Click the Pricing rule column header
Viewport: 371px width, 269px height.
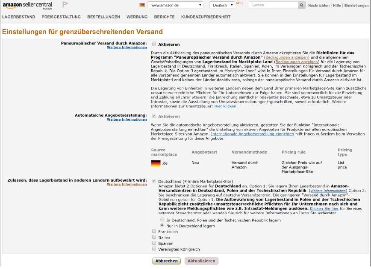pos(293,152)
